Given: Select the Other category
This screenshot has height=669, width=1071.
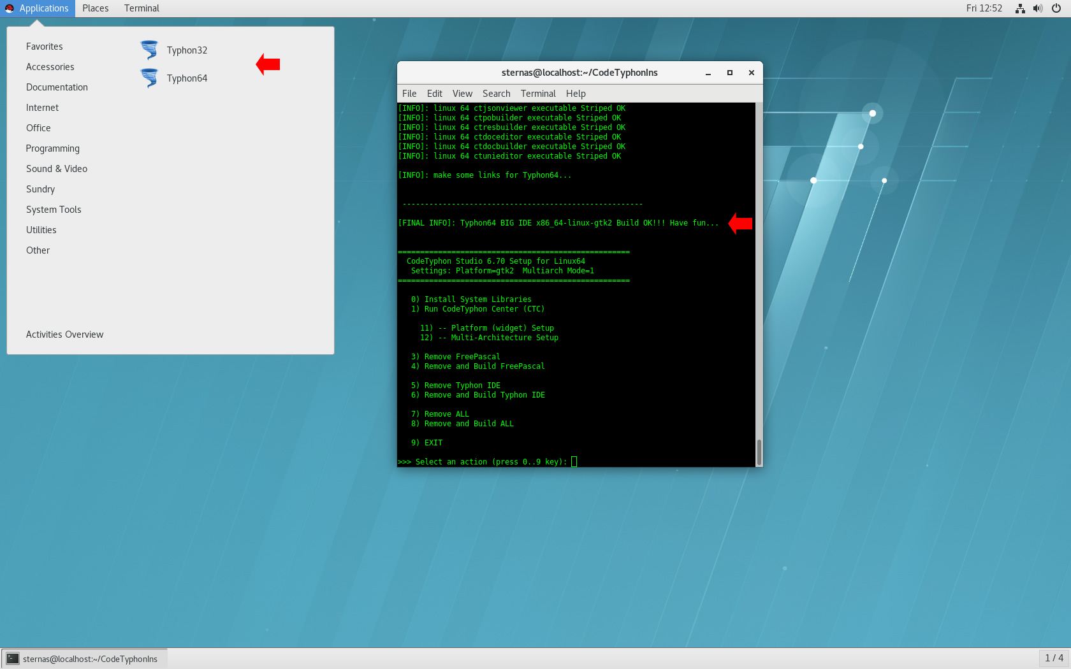Looking at the screenshot, I should (x=38, y=250).
